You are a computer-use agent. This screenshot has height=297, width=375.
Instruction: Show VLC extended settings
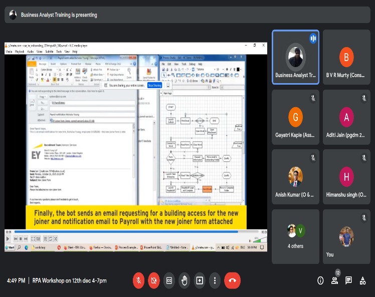(38, 239)
